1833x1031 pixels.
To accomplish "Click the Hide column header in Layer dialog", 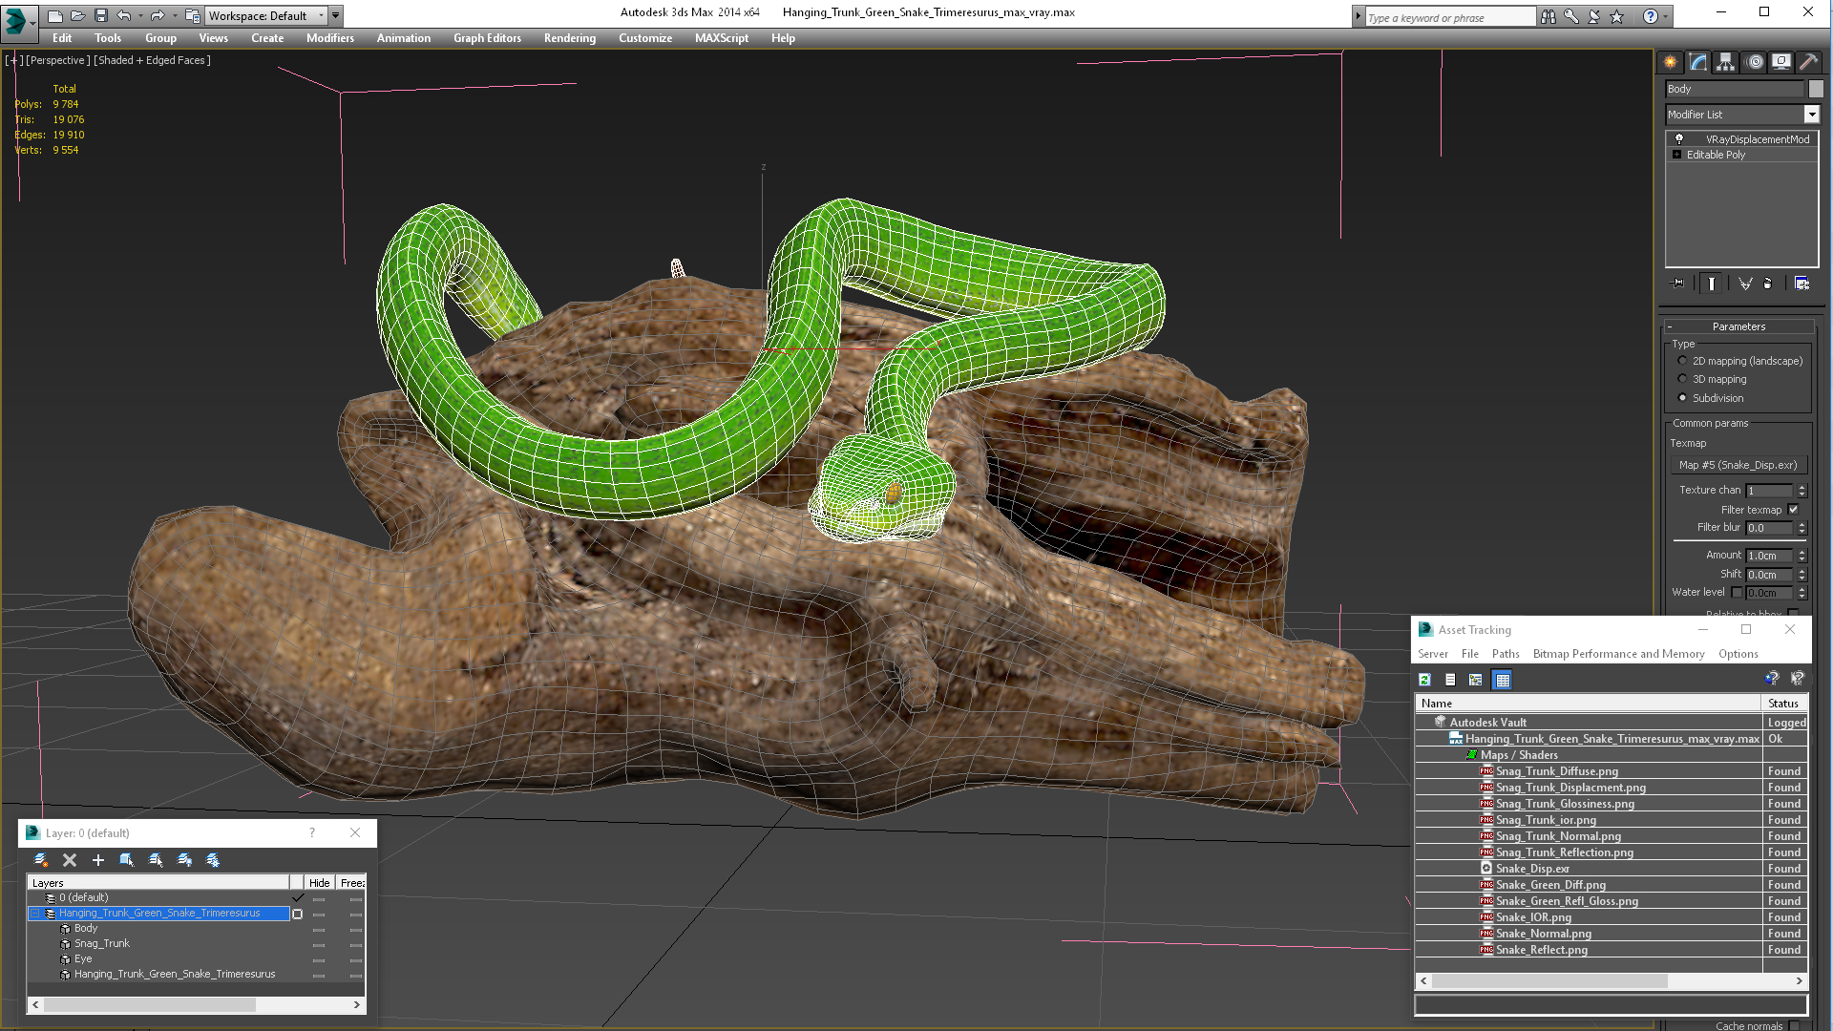I will click(x=319, y=883).
